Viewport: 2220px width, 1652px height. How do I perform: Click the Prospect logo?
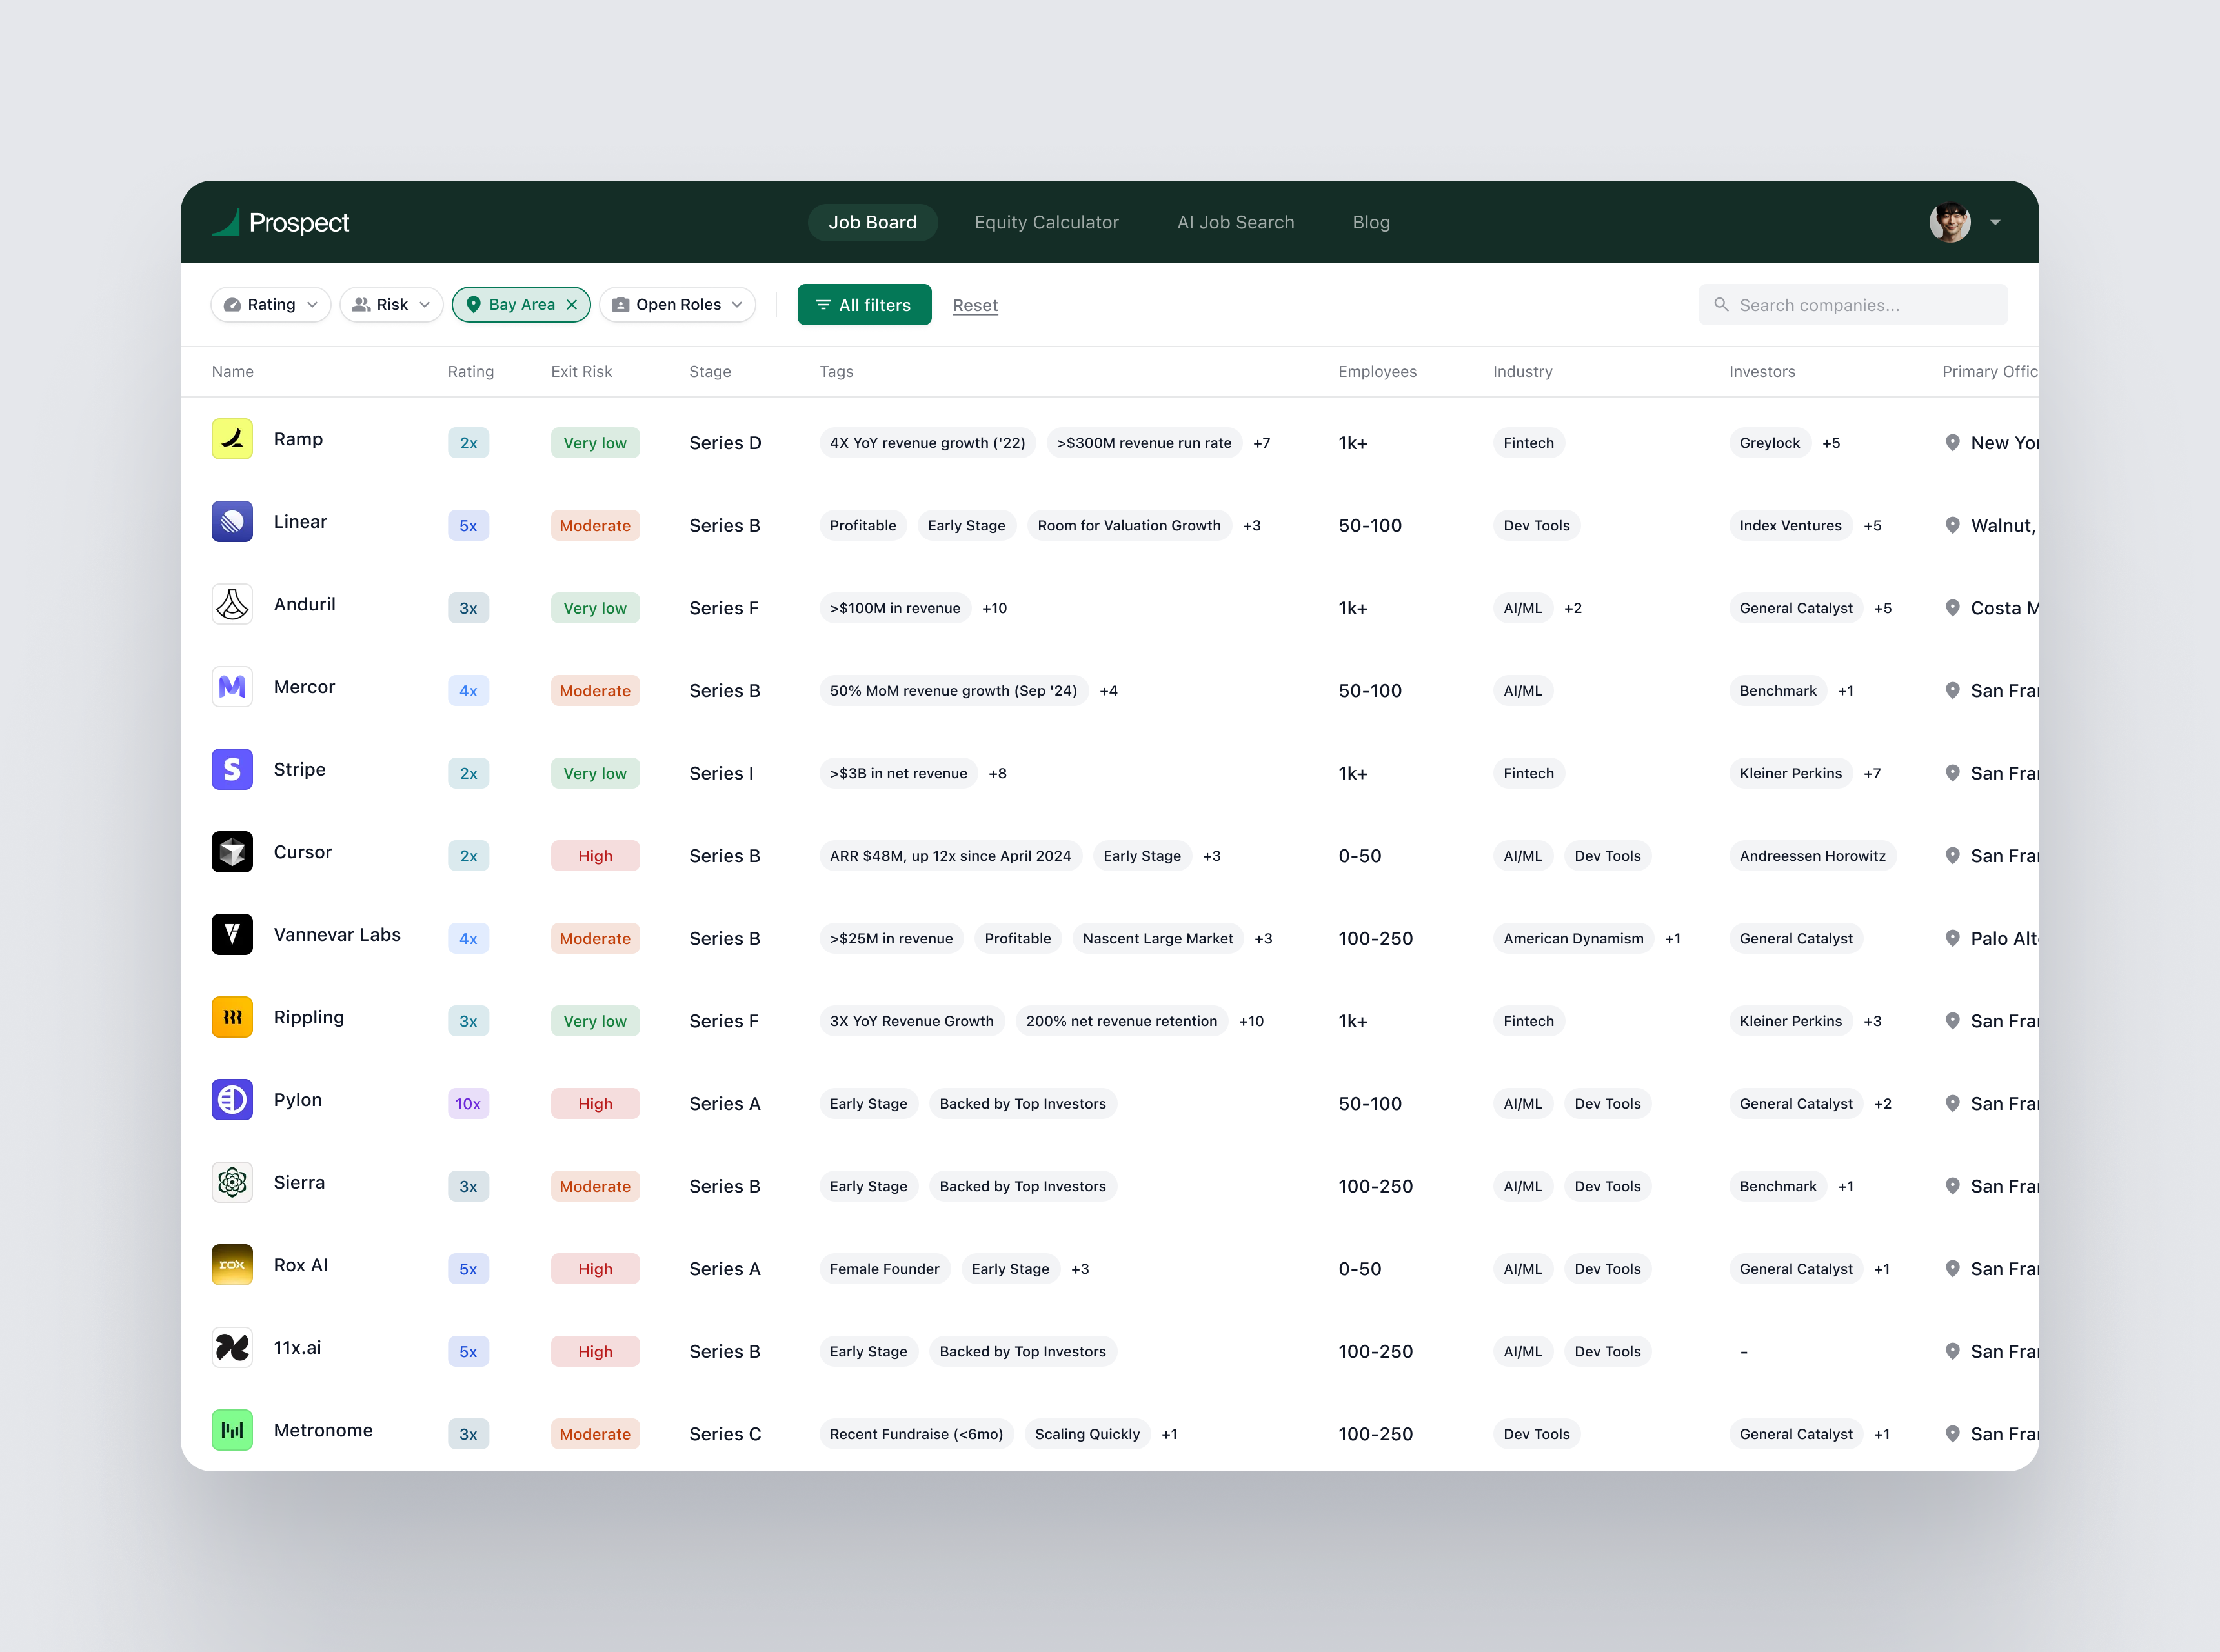click(x=281, y=222)
